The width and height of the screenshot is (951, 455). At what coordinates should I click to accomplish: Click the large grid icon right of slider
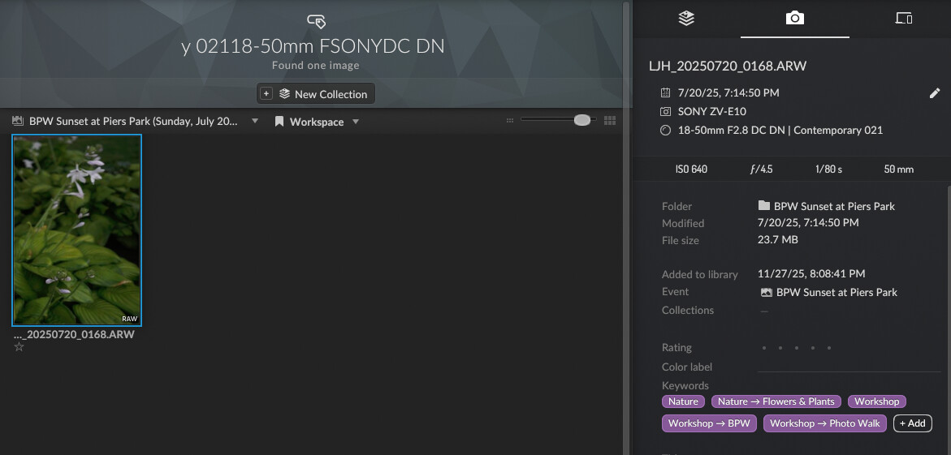(x=610, y=121)
